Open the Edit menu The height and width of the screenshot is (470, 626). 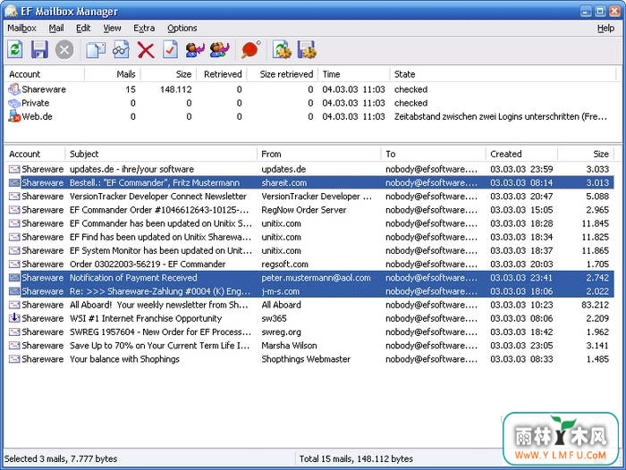click(83, 28)
